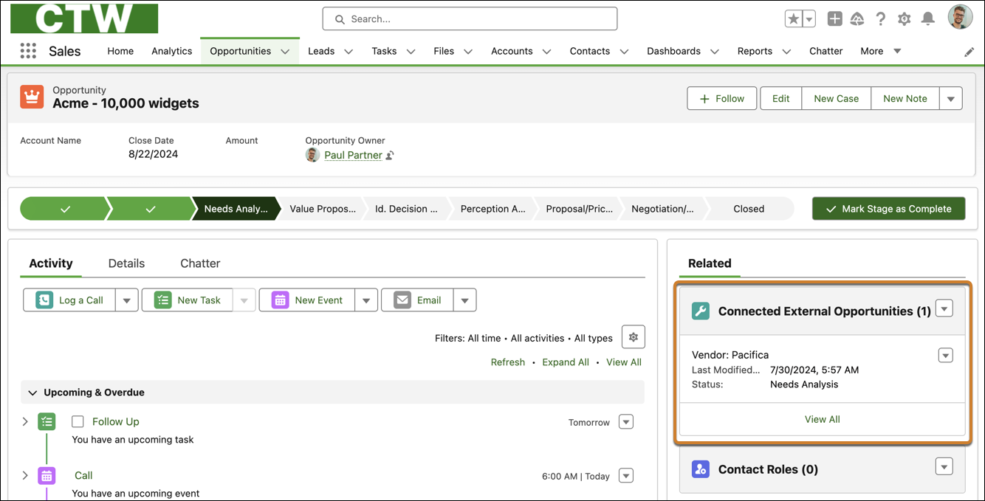The image size is (985, 501).
Task: Expand the Call event row
Action: [25, 475]
